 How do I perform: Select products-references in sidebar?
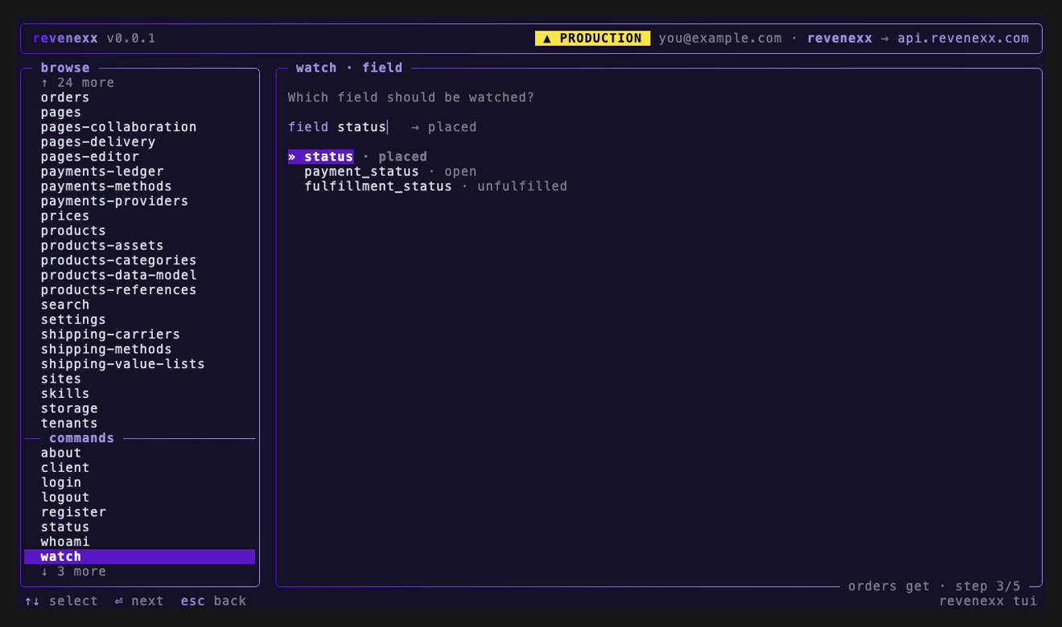118,289
